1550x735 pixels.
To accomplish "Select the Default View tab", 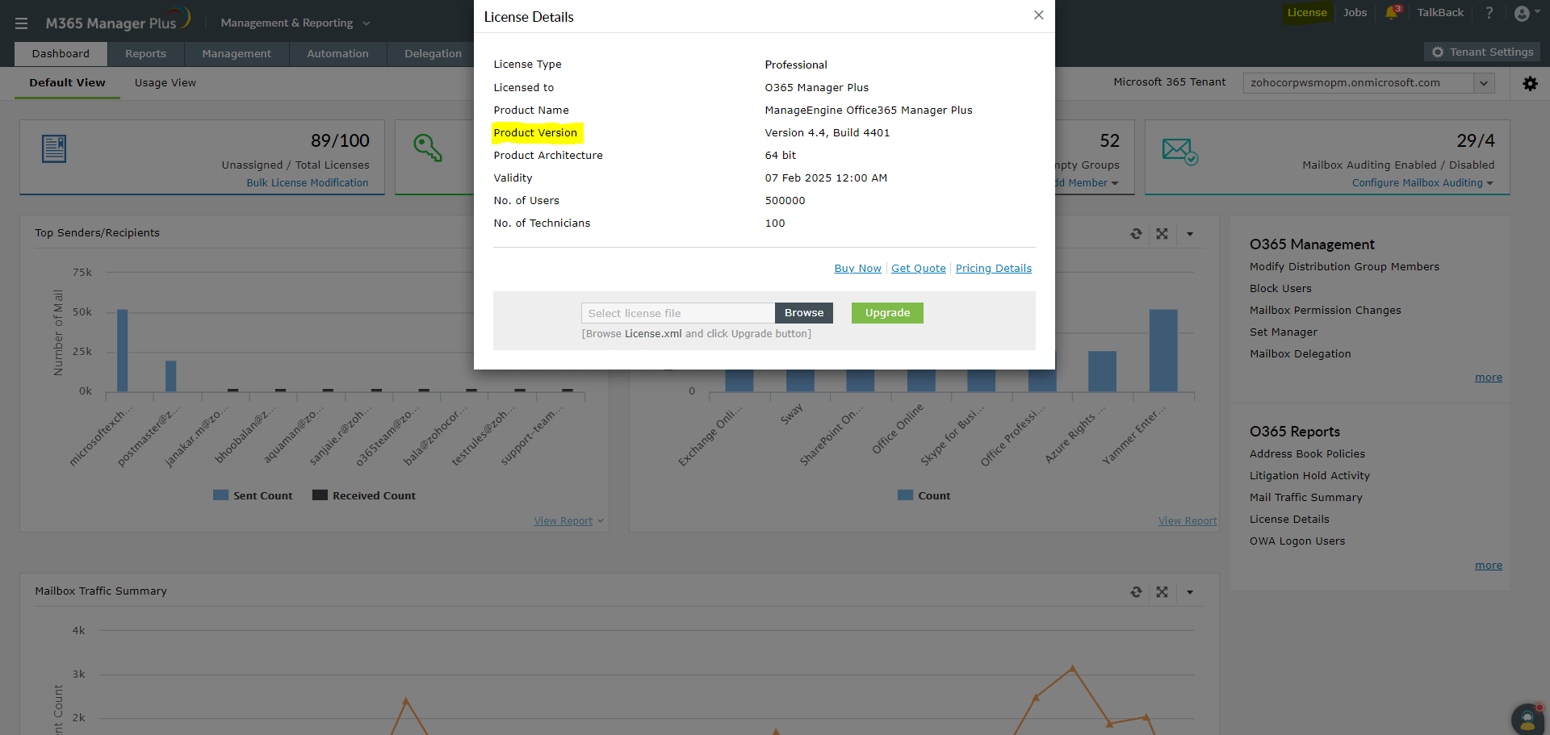I will click(x=67, y=83).
